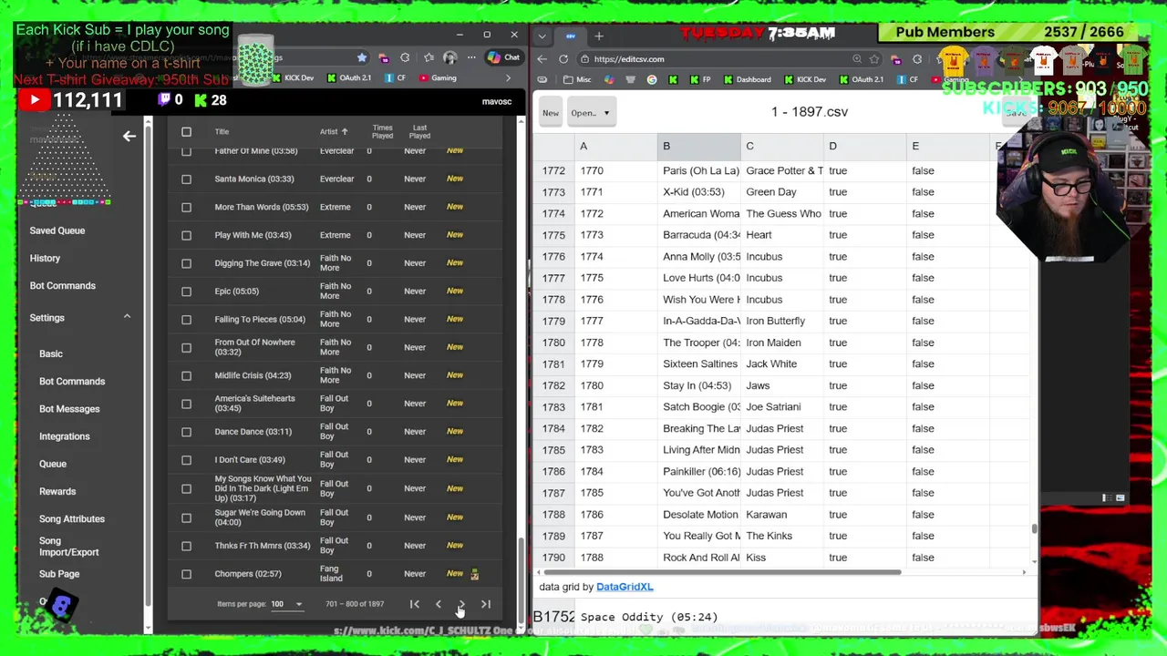Open the Gaming bookmark in left browser
The height and width of the screenshot is (656, 1167).
pyautogui.click(x=438, y=78)
